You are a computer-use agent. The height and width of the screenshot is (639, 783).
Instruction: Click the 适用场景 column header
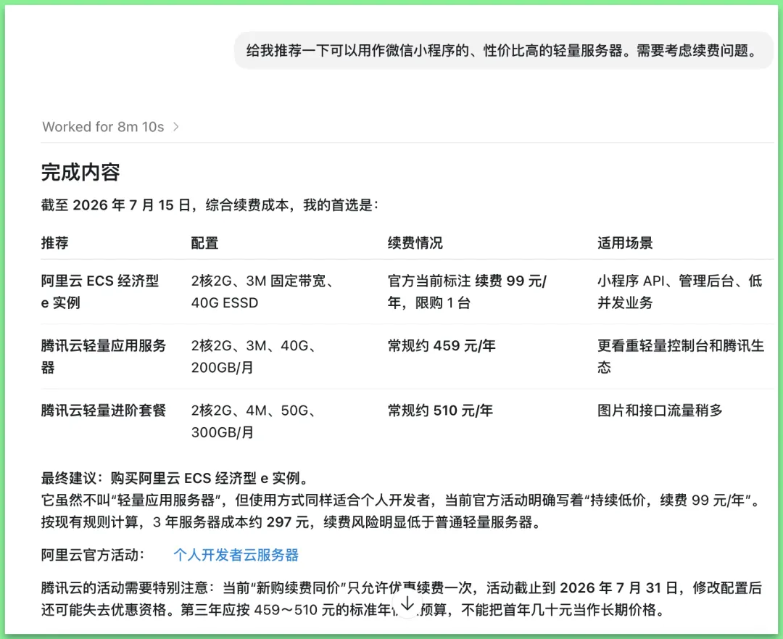click(x=625, y=243)
